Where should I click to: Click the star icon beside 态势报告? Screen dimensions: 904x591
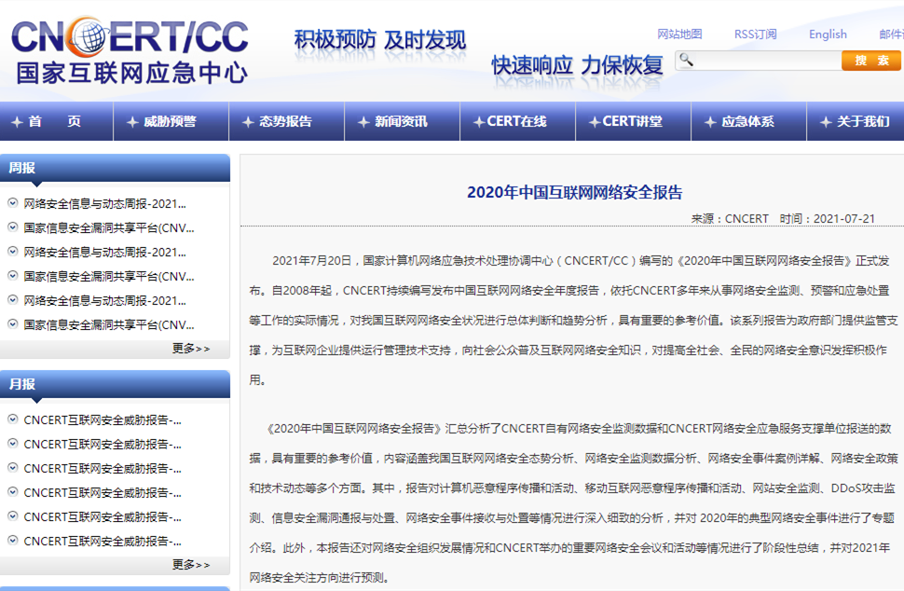pyautogui.click(x=247, y=122)
